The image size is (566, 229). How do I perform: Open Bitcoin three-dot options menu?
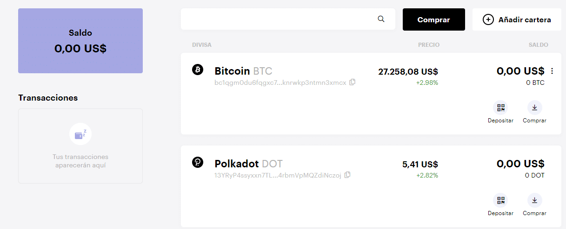pos(552,71)
